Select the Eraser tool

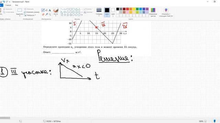point(43,14)
